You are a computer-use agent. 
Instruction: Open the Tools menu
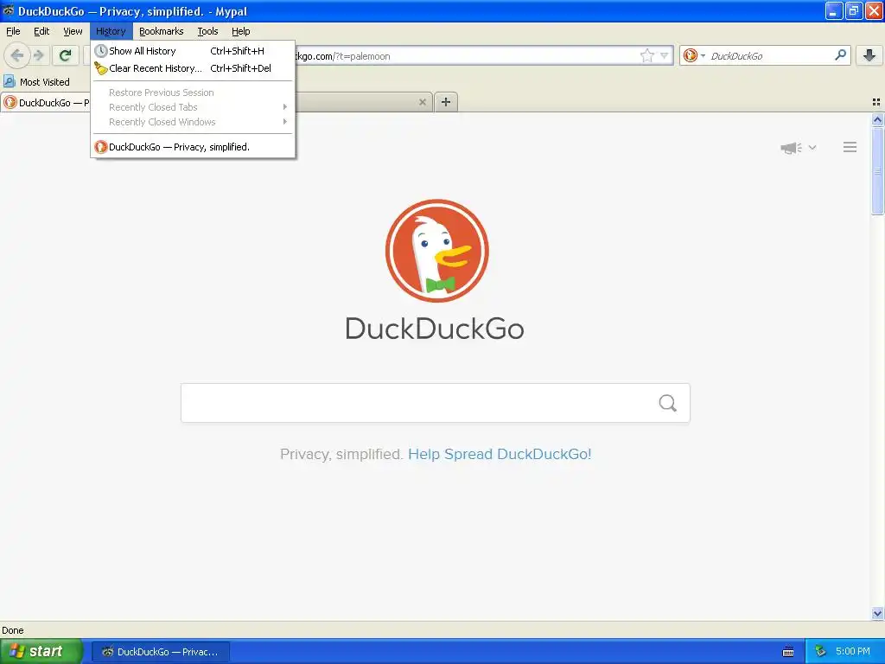point(207,31)
